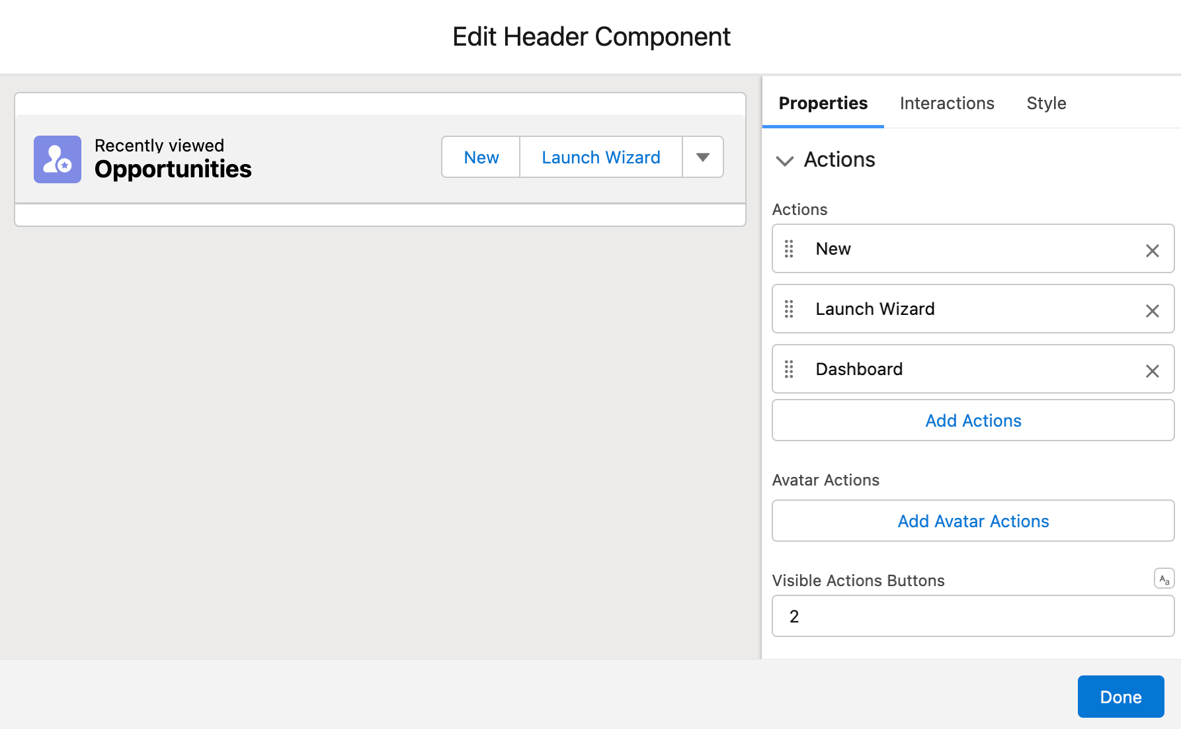Viewport: 1181px width, 729px height.
Task: Click drag handle of Launch Wizard action
Action: click(x=789, y=309)
